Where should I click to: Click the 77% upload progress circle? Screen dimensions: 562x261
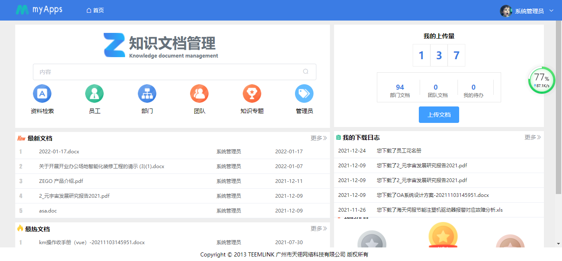pyautogui.click(x=542, y=80)
